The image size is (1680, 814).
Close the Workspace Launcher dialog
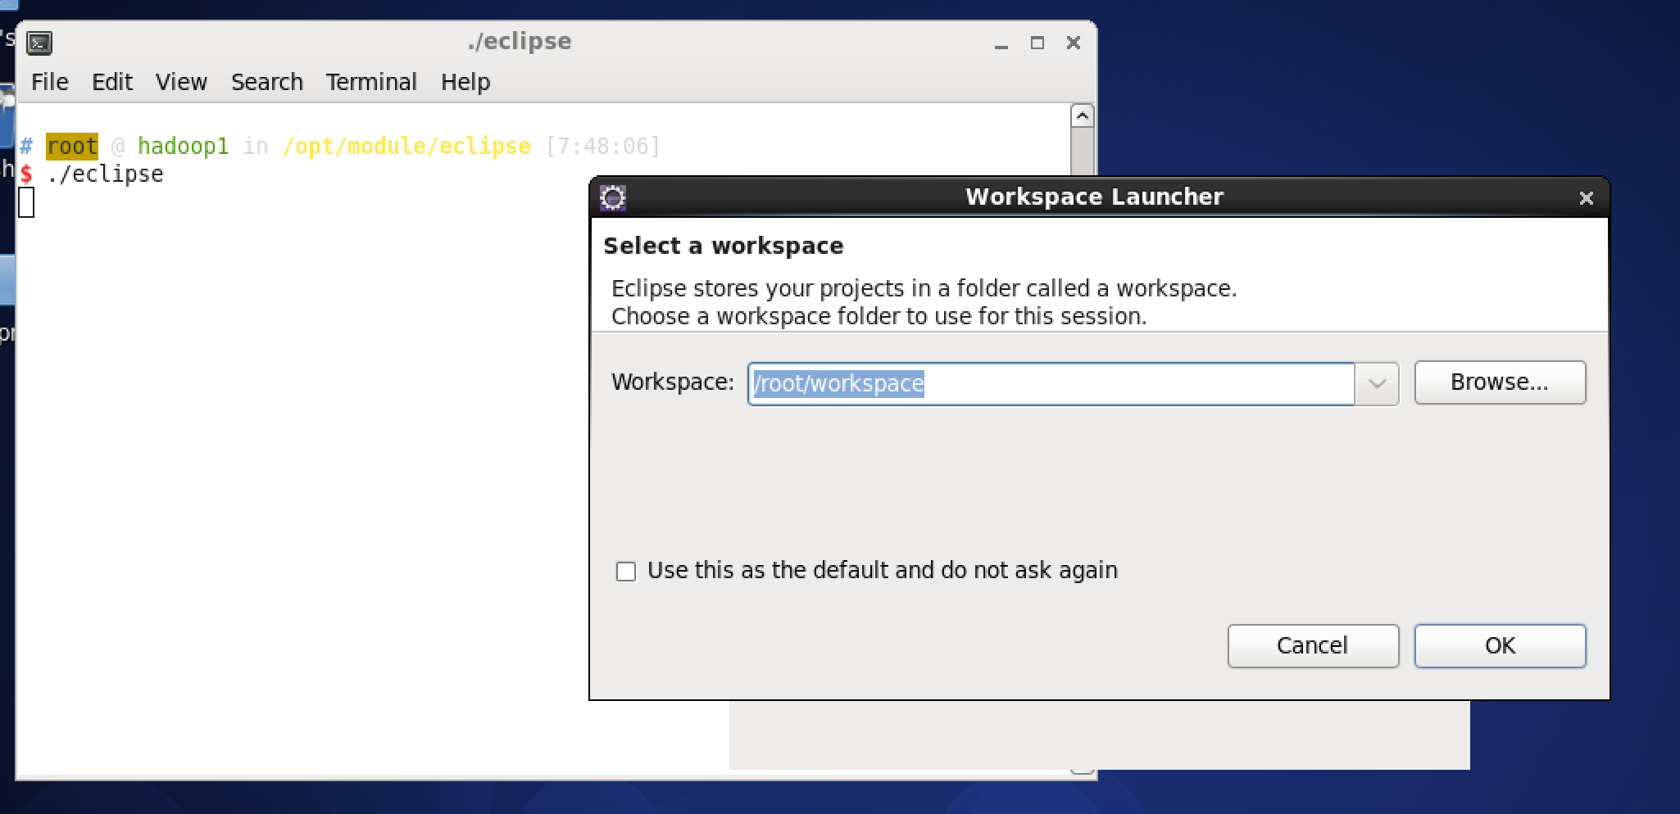pyautogui.click(x=1586, y=198)
